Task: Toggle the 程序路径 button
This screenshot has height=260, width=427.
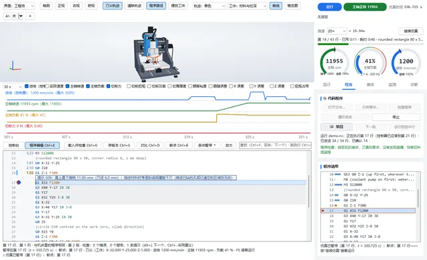Action: (156, 6)
